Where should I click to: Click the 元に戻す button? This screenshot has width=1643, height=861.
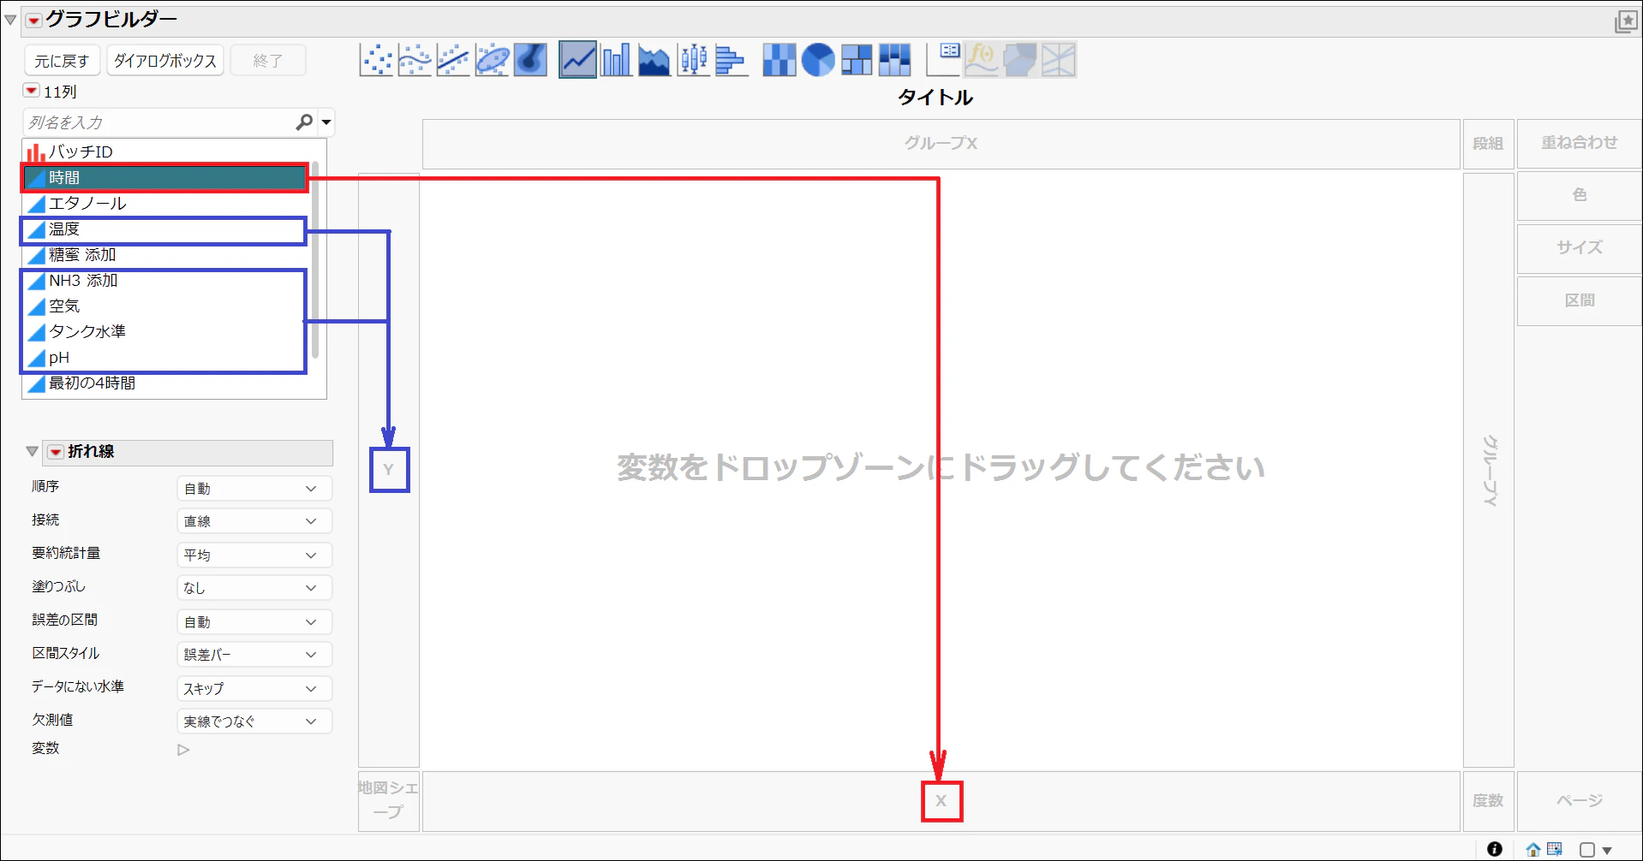point(62,61)
